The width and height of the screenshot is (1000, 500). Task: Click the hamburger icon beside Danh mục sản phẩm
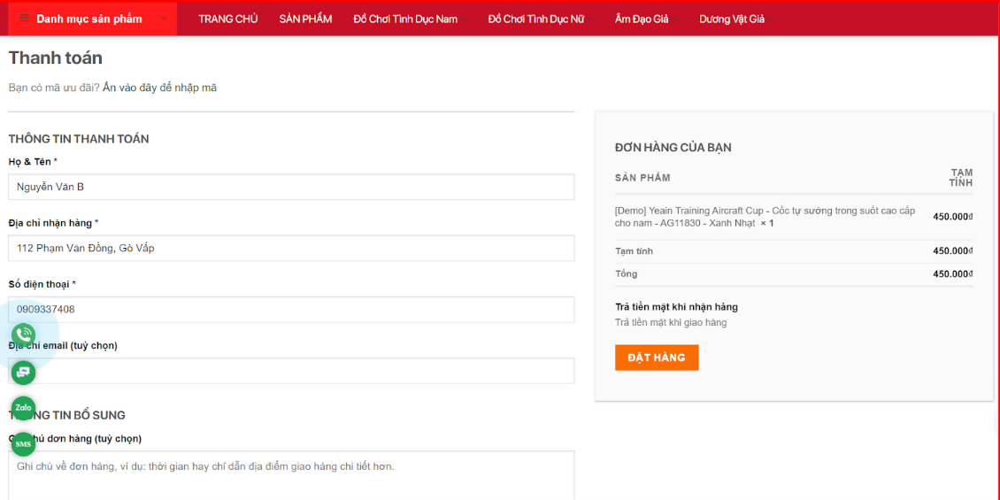point(24,19)
